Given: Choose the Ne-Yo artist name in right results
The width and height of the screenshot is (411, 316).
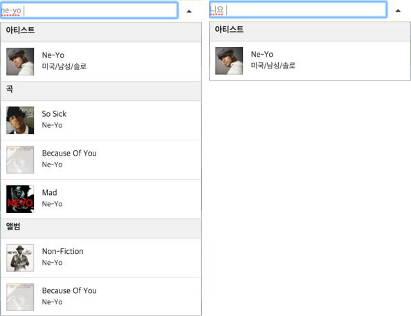Looking at the screenshot, I should pyautogui.click(x=262, y=54).
